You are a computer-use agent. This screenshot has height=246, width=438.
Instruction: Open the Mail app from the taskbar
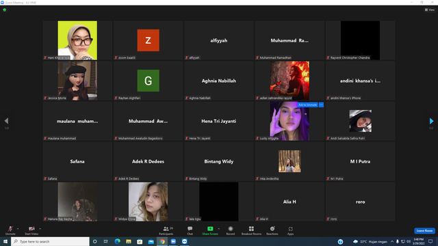tap(151, 241)
